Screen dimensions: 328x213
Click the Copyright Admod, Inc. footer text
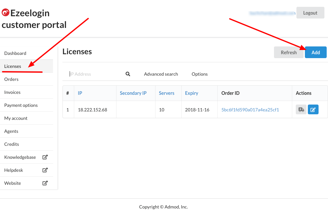163,207
